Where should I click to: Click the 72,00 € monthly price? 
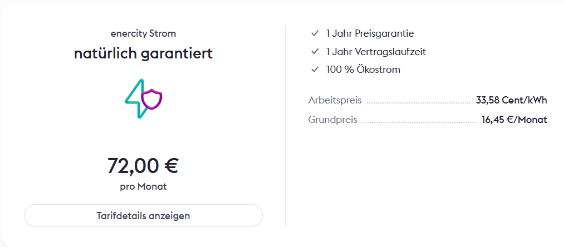coord(143,166)
